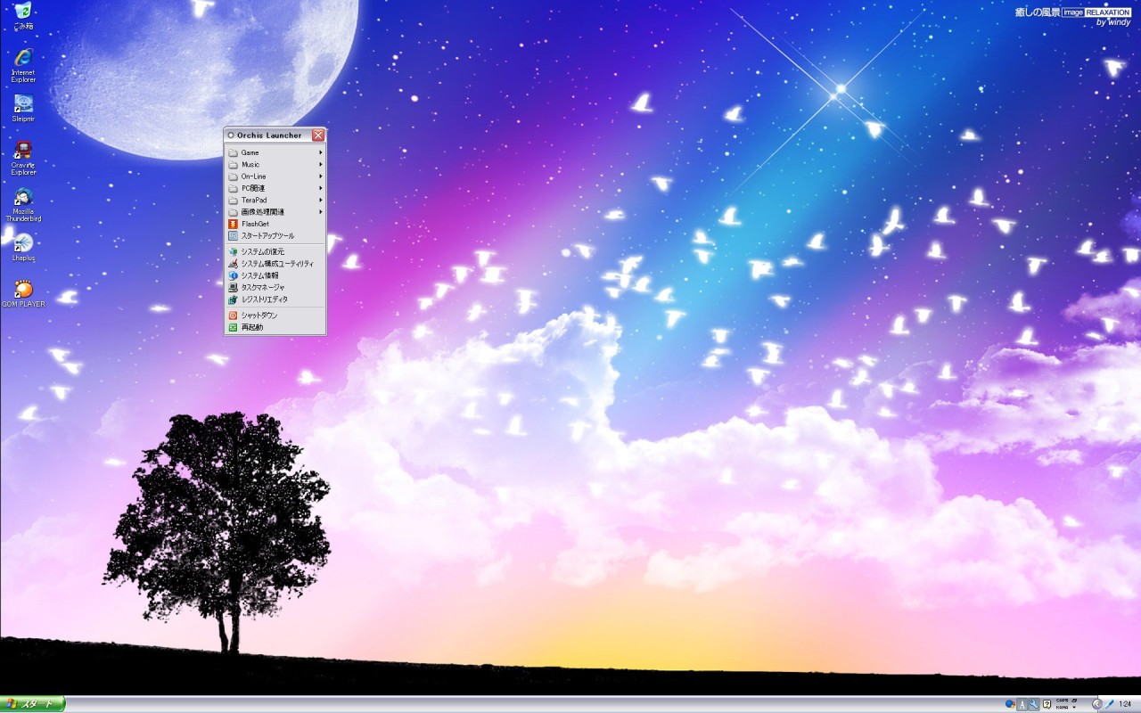Click the language bar restore button beside CAPS
Viewport: 1141px width, 713px height.
click(x=1075, y=701)
